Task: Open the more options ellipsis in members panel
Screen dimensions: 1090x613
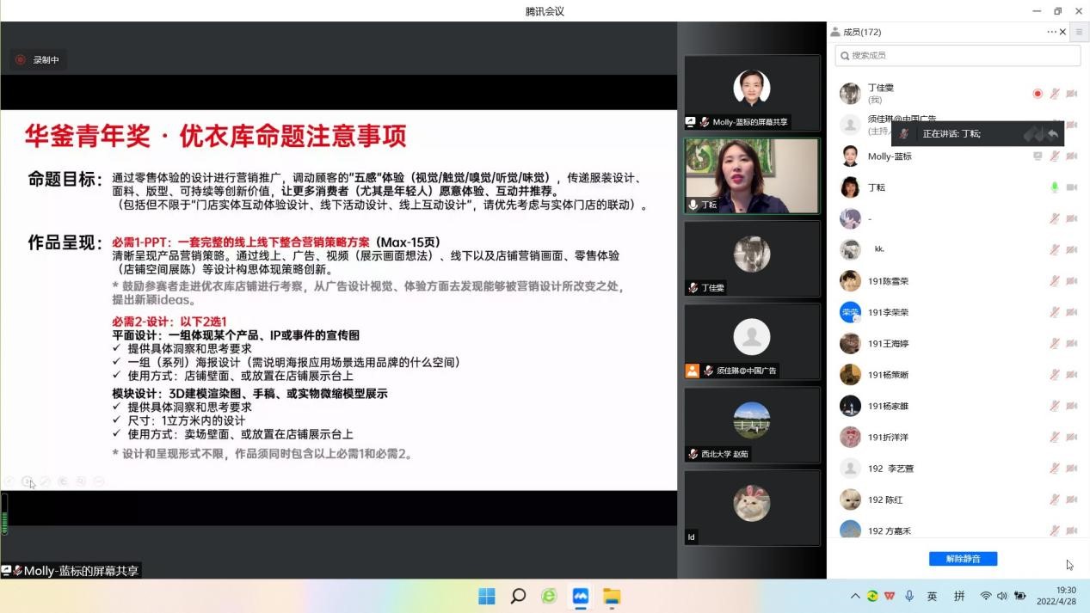Action: click(x=1051, y=32)
